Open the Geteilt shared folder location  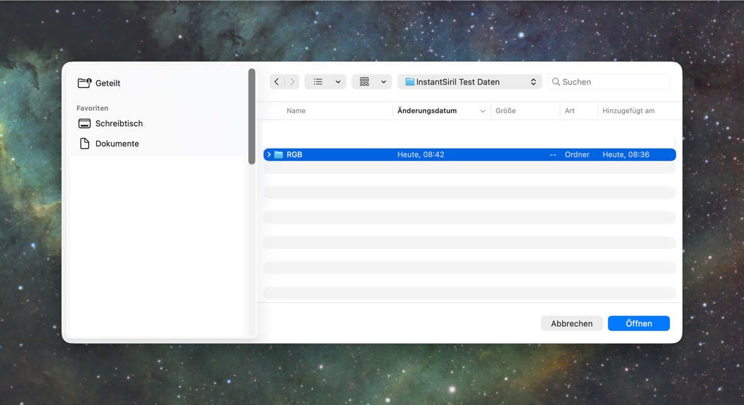(x=99, y=83)
